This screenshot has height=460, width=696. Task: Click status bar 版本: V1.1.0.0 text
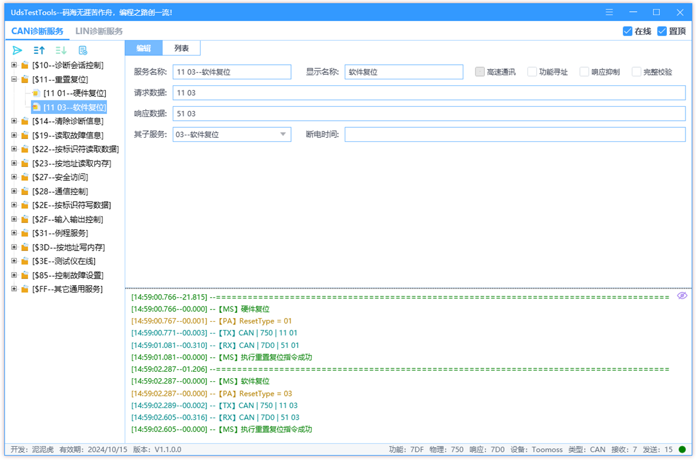click(x=157, y=449)
